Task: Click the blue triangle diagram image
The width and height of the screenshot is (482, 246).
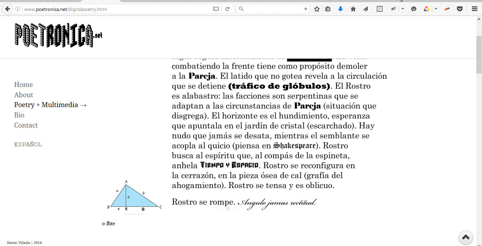Action: (134, 197)
